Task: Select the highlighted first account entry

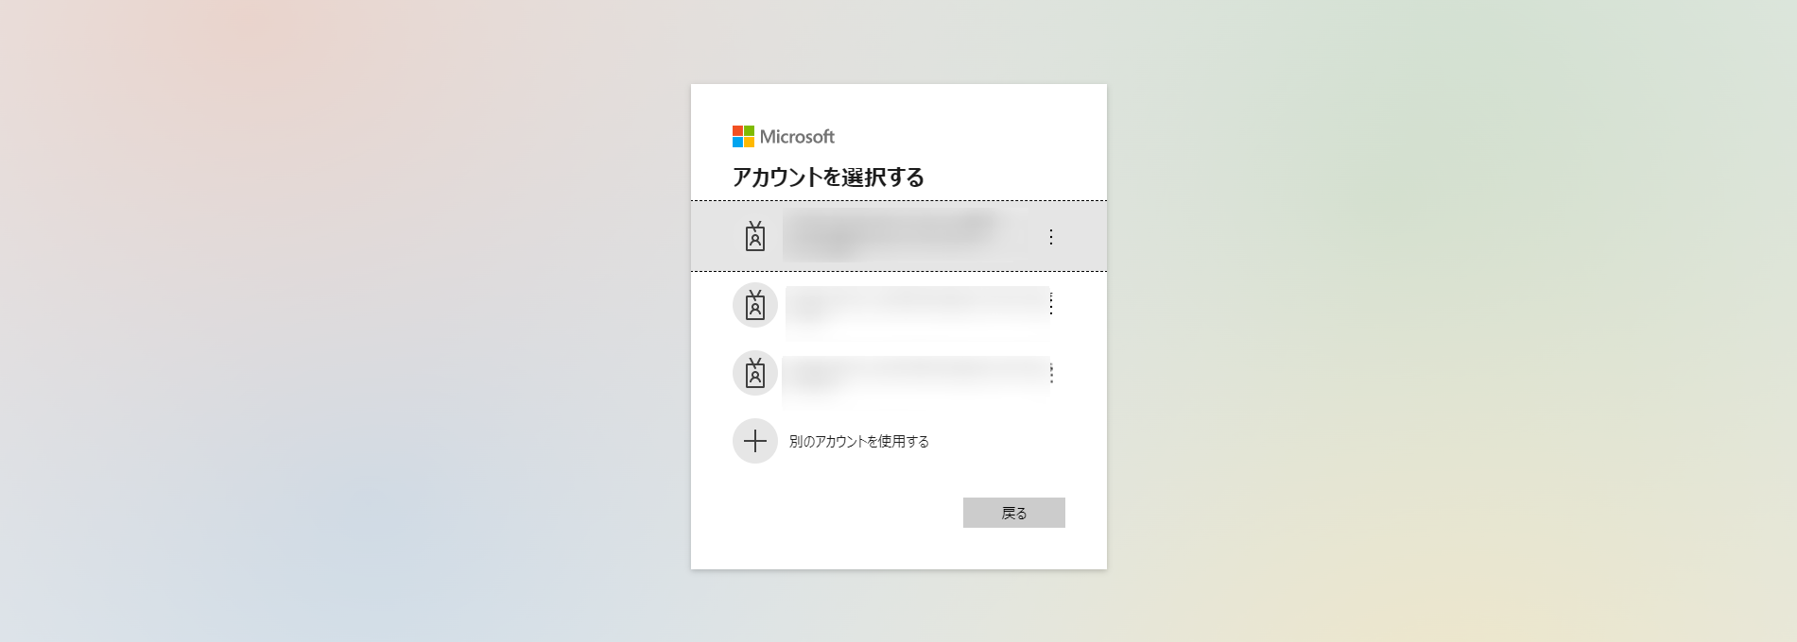Action: 898,236
